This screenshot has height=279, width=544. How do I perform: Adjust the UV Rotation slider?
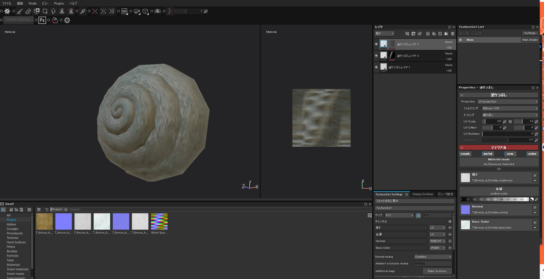tap(508, 134)
